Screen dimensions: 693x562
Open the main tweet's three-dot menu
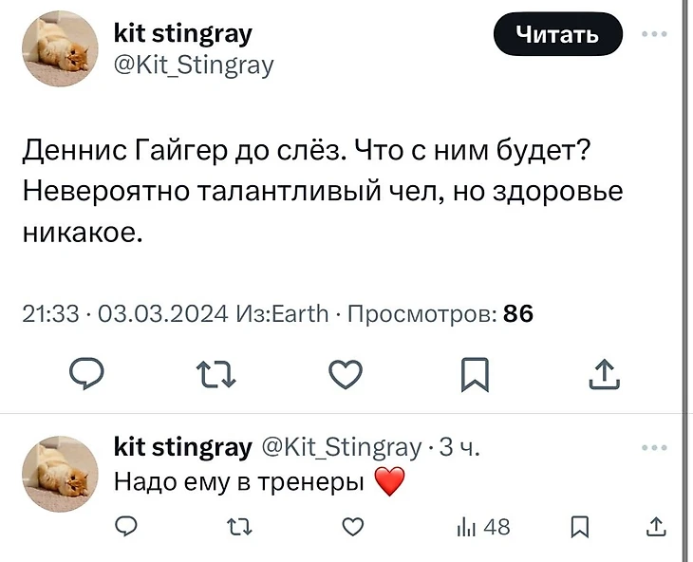653,34
